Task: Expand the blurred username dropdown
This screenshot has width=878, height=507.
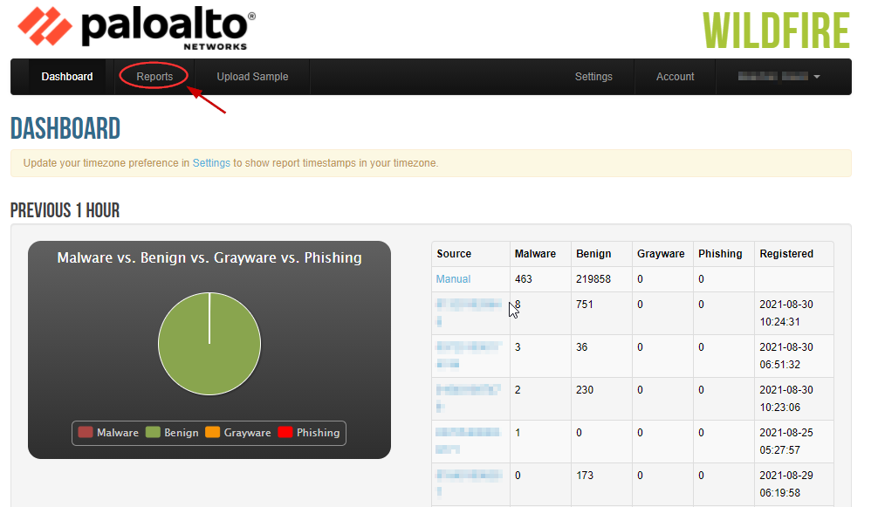Action: (x=779, y=77)
